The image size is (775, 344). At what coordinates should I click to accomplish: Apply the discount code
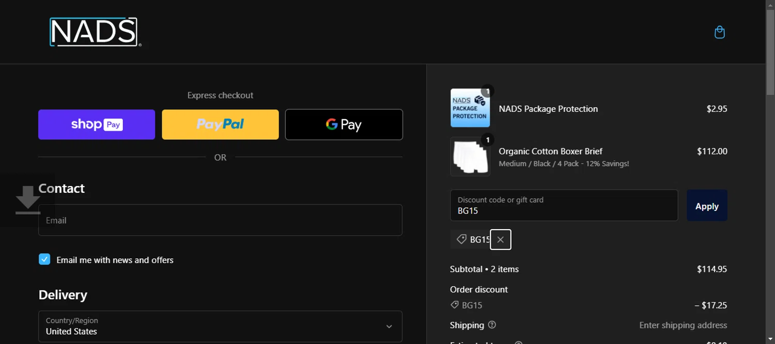tap(707, 205)
